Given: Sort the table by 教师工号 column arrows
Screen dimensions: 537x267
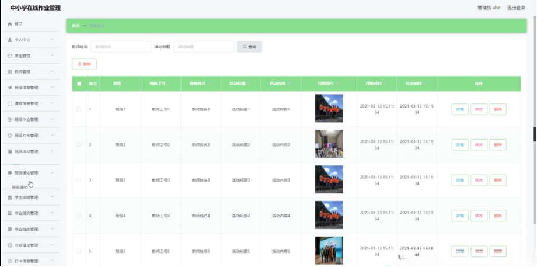Looking at the screenshot, I should pyautogui.click(x=169, y=84).
